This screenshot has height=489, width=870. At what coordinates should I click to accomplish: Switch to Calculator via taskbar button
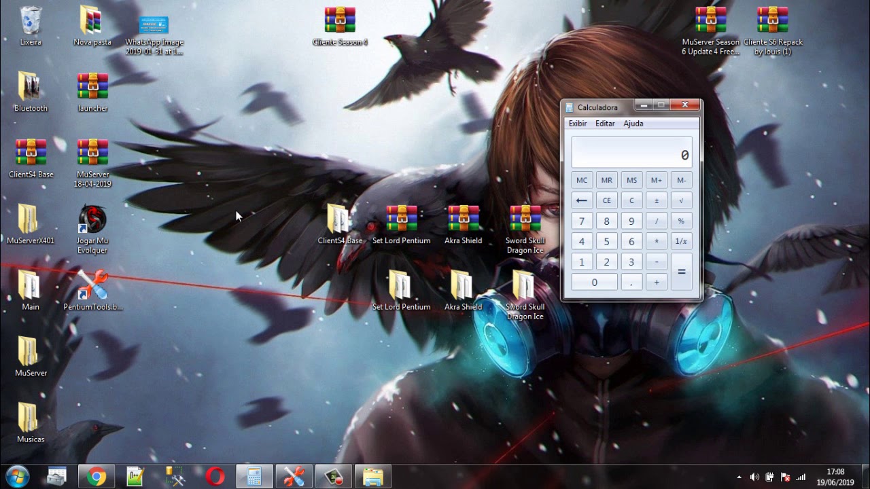click(x=255, y=477)
